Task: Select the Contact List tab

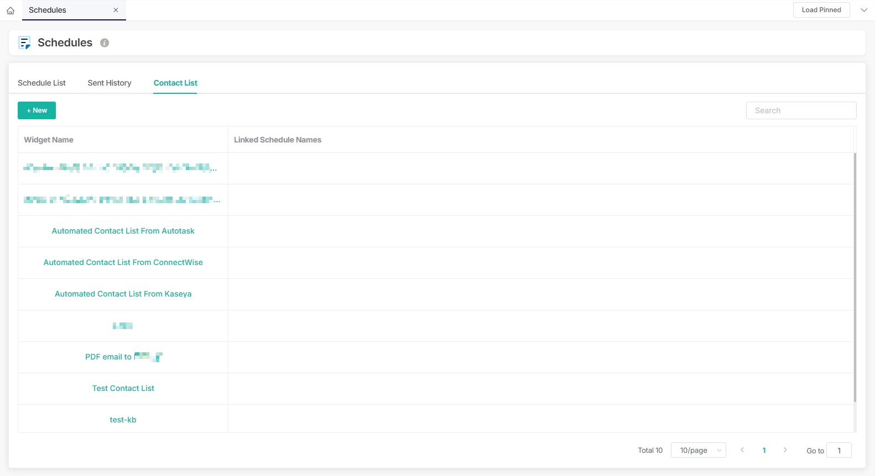Action: (x=175, y=83)
